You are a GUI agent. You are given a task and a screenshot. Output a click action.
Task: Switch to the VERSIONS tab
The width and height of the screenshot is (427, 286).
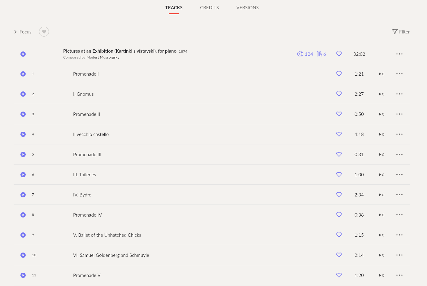[x=247, y=7]
